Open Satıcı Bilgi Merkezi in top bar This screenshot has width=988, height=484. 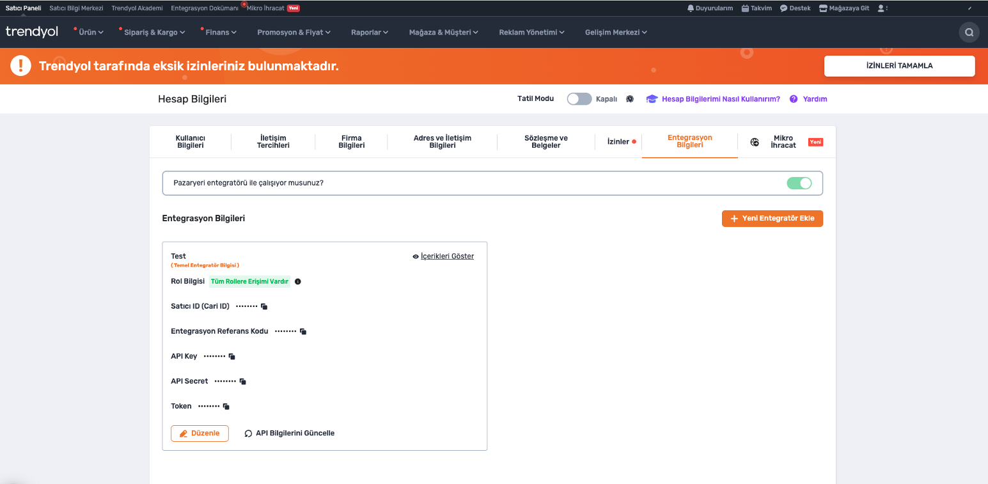(76, 8)
